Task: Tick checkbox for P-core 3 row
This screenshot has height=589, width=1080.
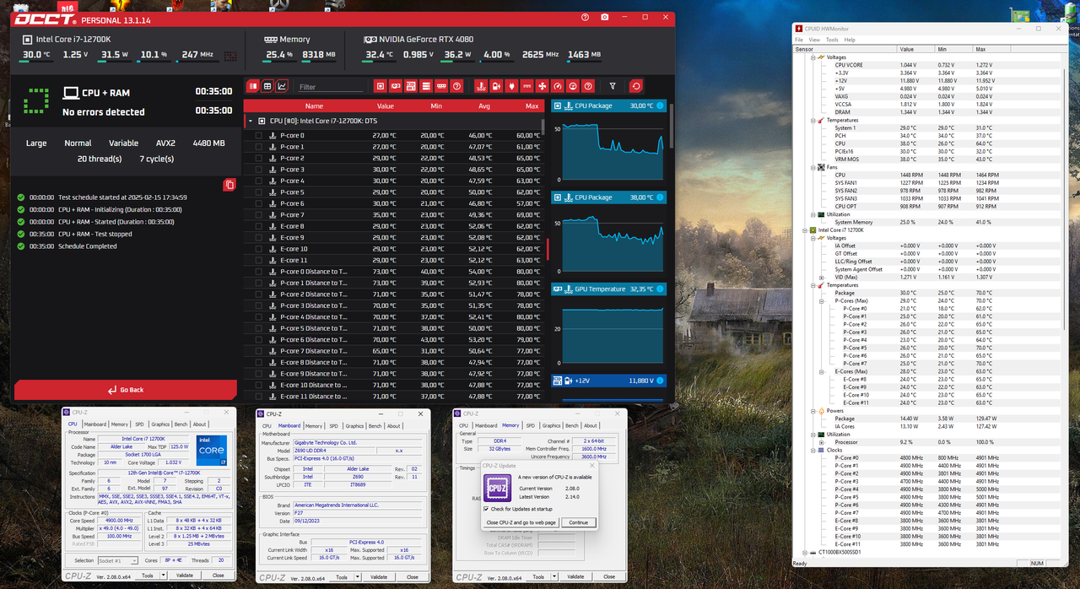Action: coord(258,170)
